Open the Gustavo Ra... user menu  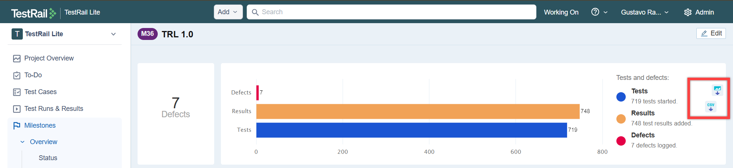click(644, 12)
